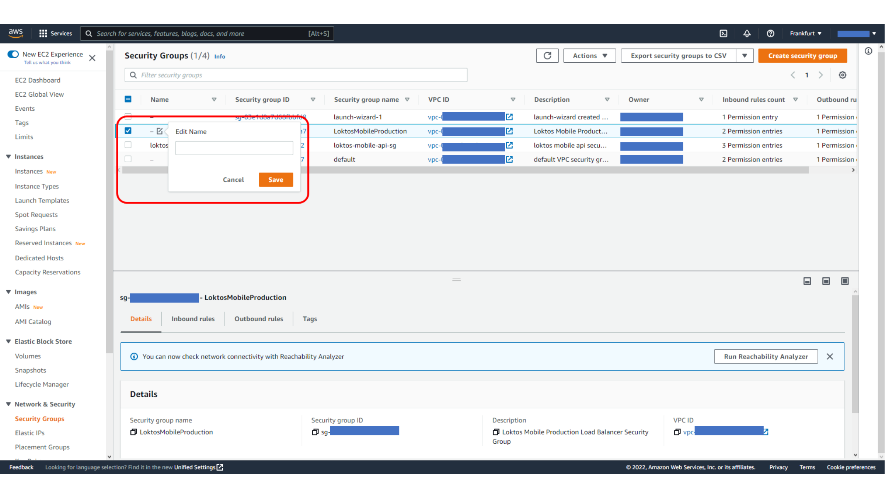The width and height of the screenshot is (885, 498).
Task: Set details panel to half size
Action: [x=826, y=281]
